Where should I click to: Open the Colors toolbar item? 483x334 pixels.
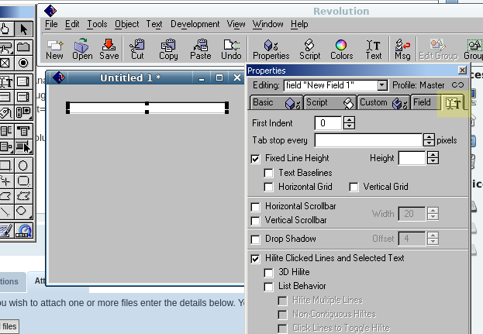(x=341, y=50)
